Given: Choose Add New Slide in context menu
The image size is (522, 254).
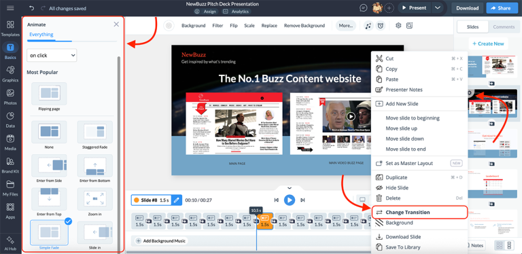Looking at the screenshot, I should click(x=419, y=104).
